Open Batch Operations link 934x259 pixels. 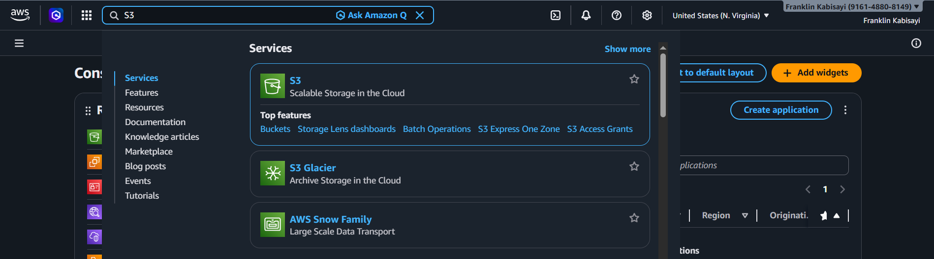(x=436, y=129)
